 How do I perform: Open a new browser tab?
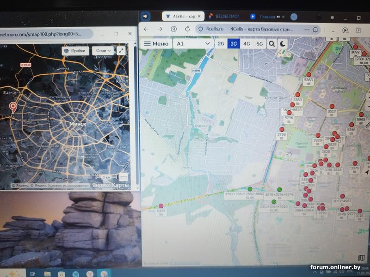pos(294,17)
